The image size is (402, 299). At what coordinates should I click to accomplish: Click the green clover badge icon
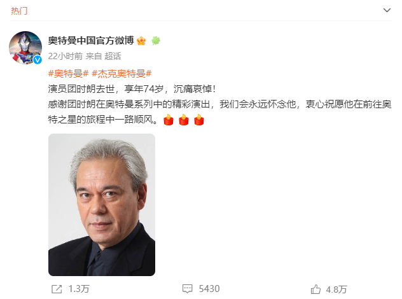156,41
